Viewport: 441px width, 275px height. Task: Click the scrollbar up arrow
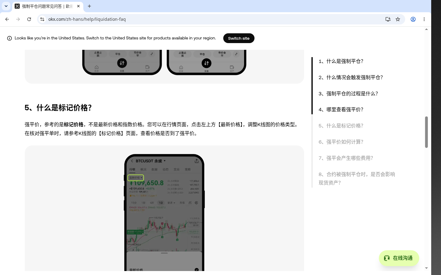coord(426,29)
